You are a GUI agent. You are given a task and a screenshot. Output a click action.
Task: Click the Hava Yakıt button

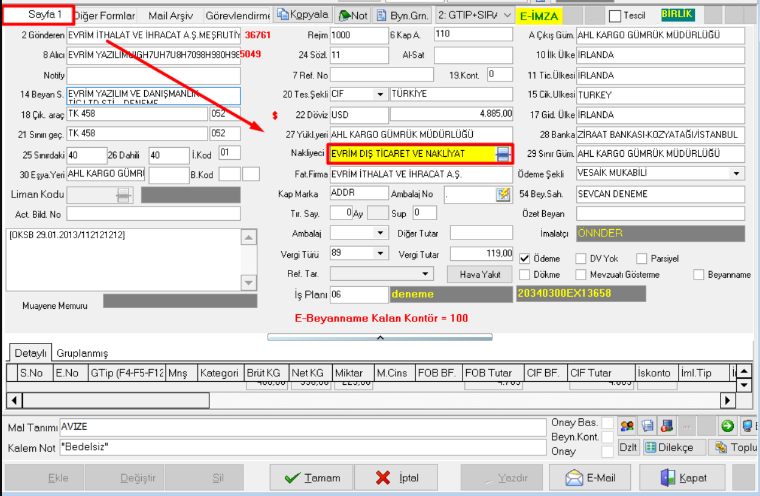(x=480, y=275)
